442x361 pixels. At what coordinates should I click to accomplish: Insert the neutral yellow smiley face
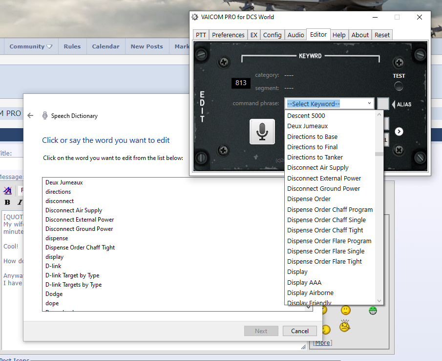click(x=346, y=310)
